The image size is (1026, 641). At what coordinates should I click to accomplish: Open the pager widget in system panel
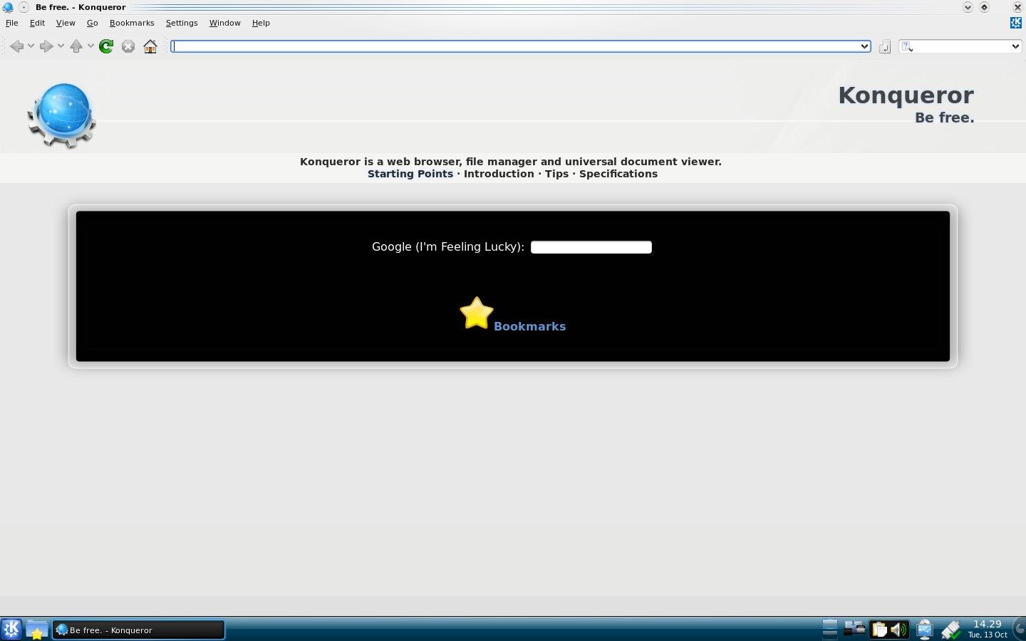point(830,629)
